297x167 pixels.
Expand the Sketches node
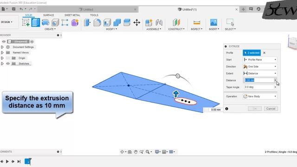tap(2, 64)
